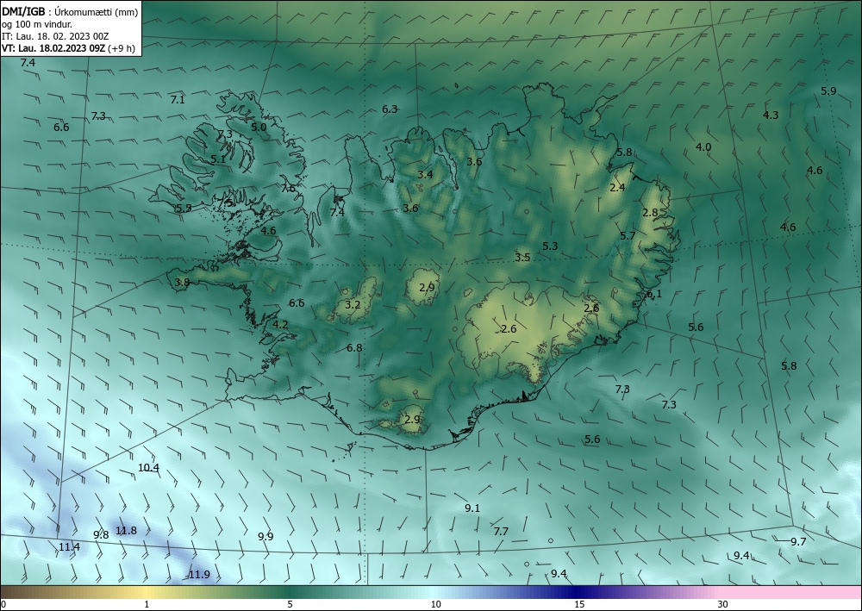Click the 6.3 value north of Iceland
Image resolution: width=862 pixels, height=611 pixels.
click(390, 109)
